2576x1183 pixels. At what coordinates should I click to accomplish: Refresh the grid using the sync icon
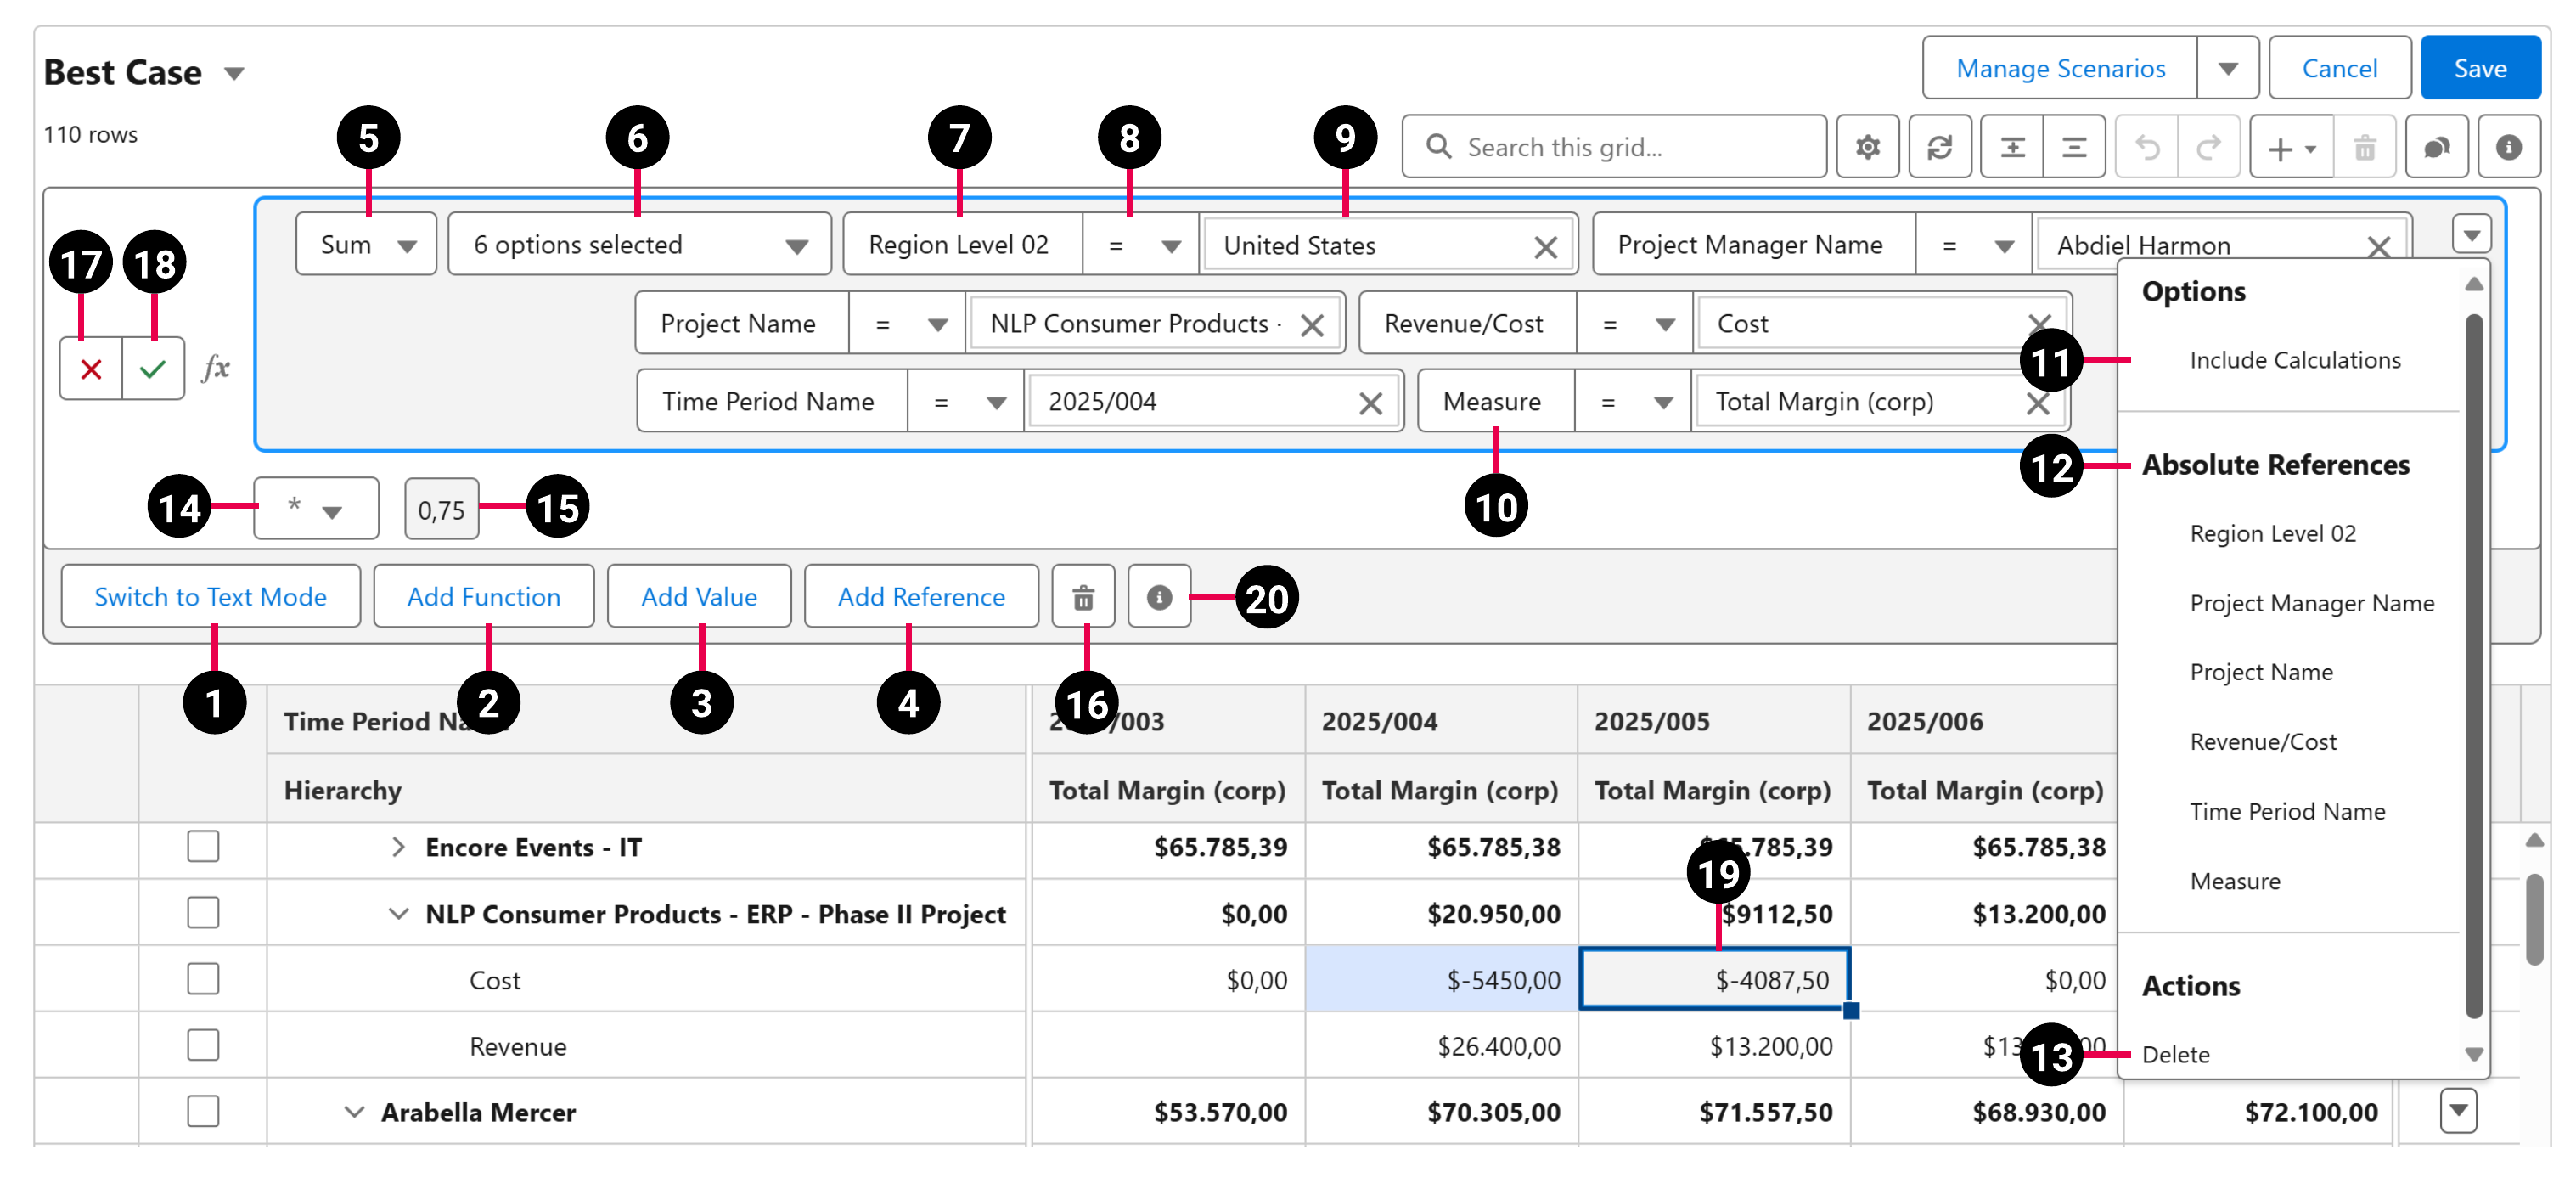click(x=1940, y=146)
